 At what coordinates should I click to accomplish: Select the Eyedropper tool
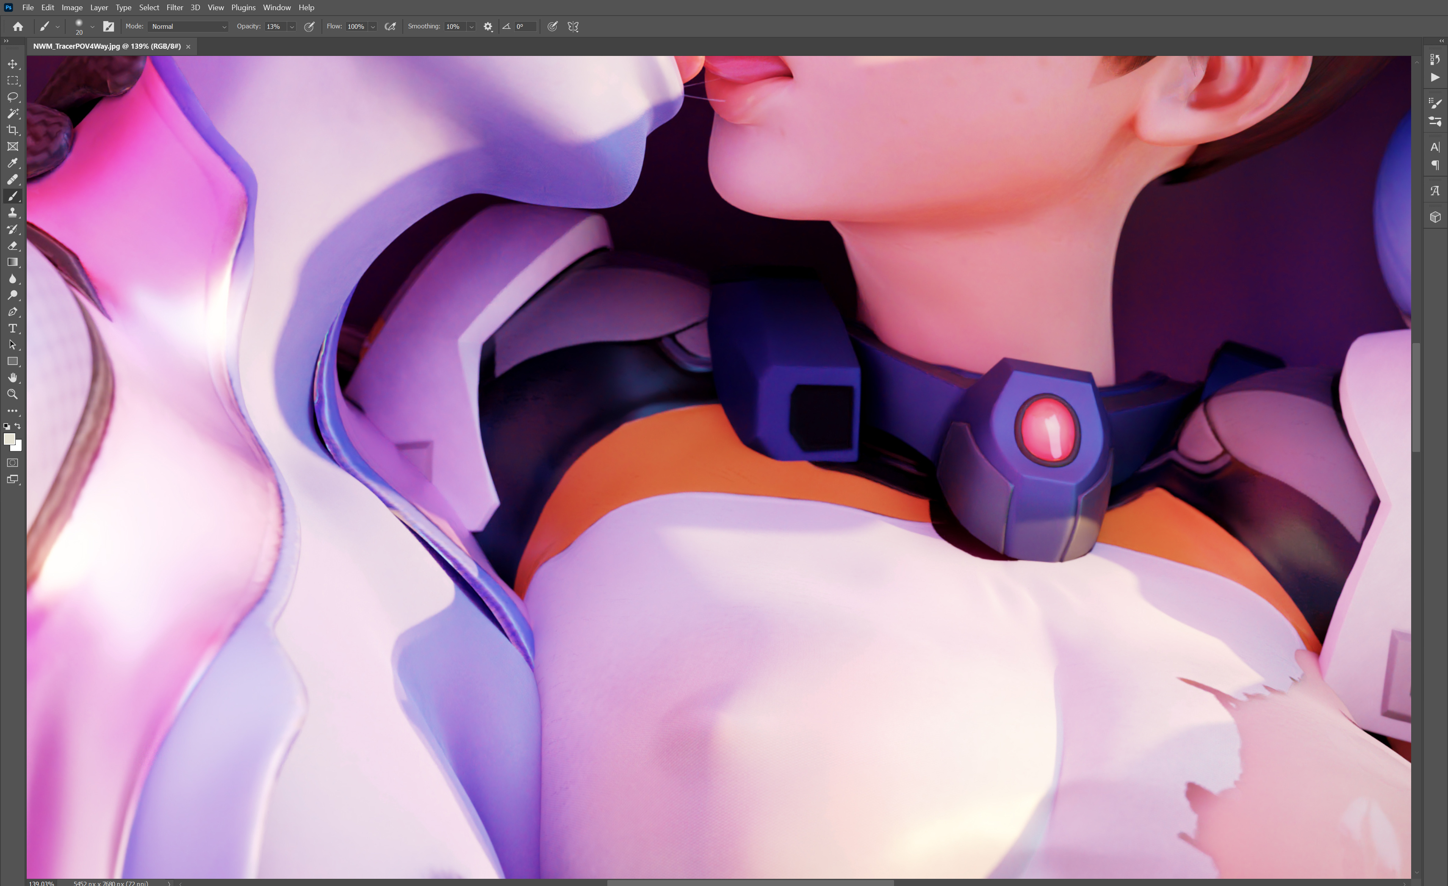tap(12, 163)
